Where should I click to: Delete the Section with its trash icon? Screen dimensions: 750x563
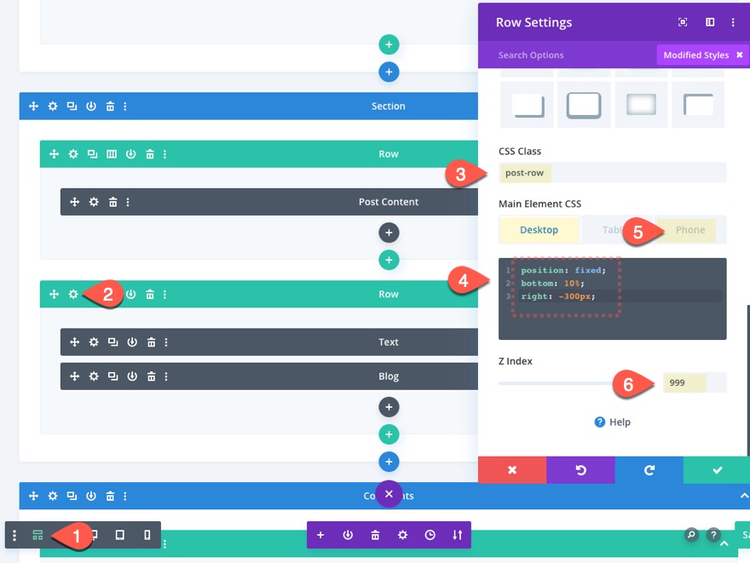[110, 106]
